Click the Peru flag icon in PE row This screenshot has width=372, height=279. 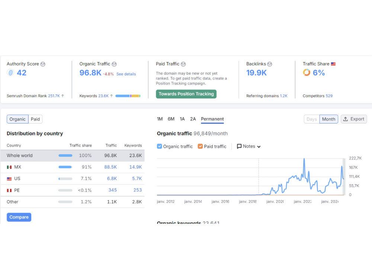[x=9, y=190]
